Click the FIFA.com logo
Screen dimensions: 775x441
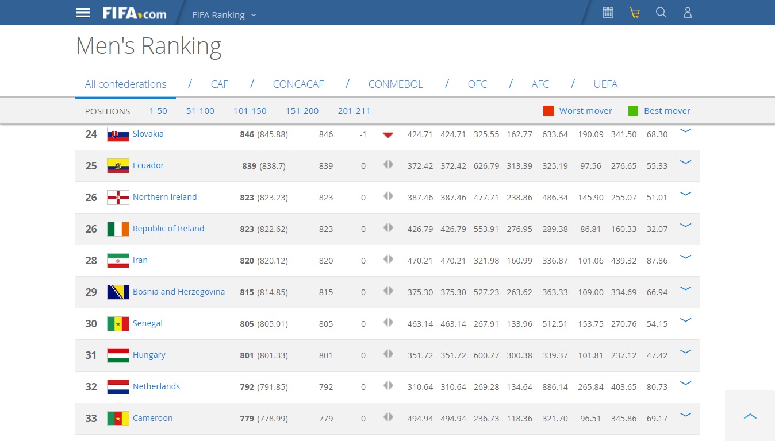[134, 13]
